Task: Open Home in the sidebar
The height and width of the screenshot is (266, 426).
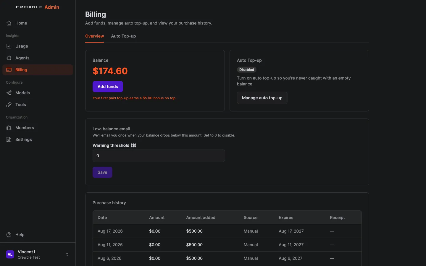Action: 38,23
